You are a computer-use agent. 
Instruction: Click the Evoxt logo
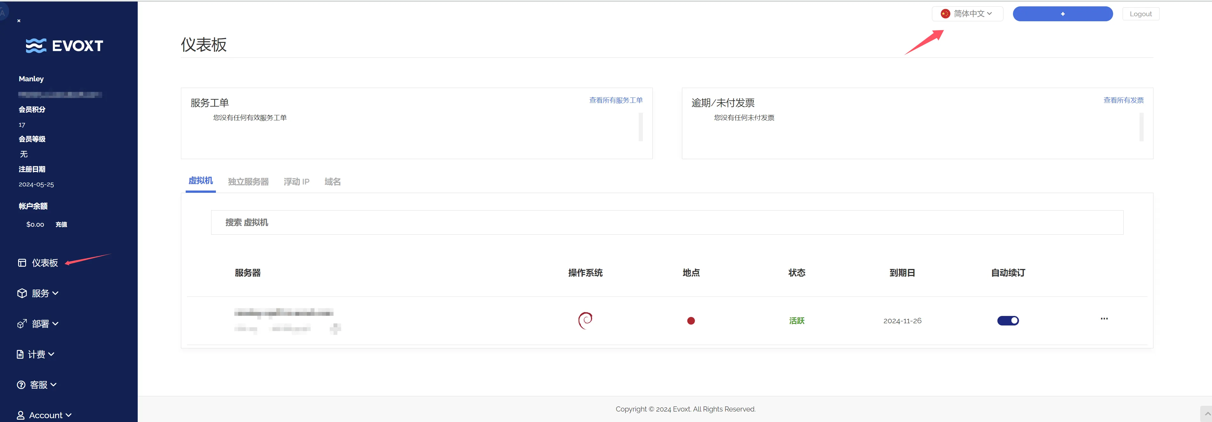point(65,46)
